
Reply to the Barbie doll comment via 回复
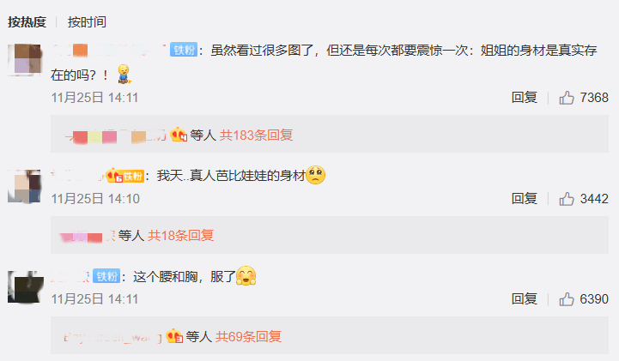click(525, 199)
